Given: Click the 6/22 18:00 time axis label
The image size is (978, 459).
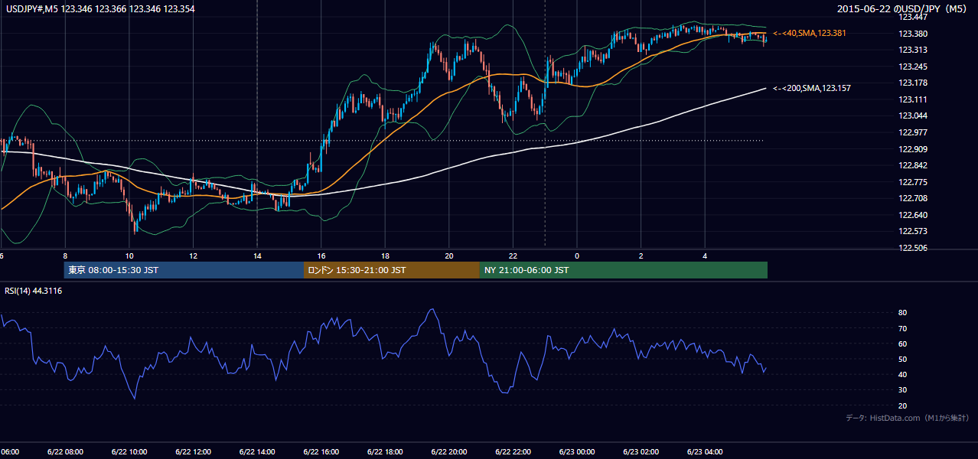Looking at the screenshot, I should point(384,452).
